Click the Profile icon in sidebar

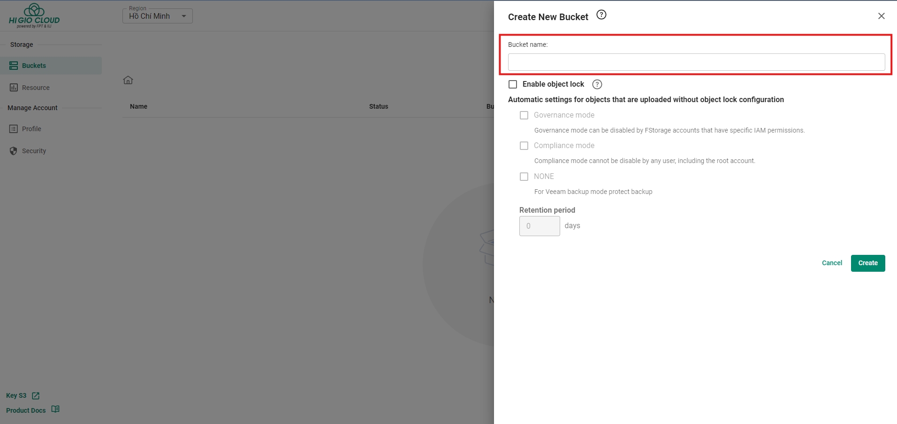tap(14, 129)
